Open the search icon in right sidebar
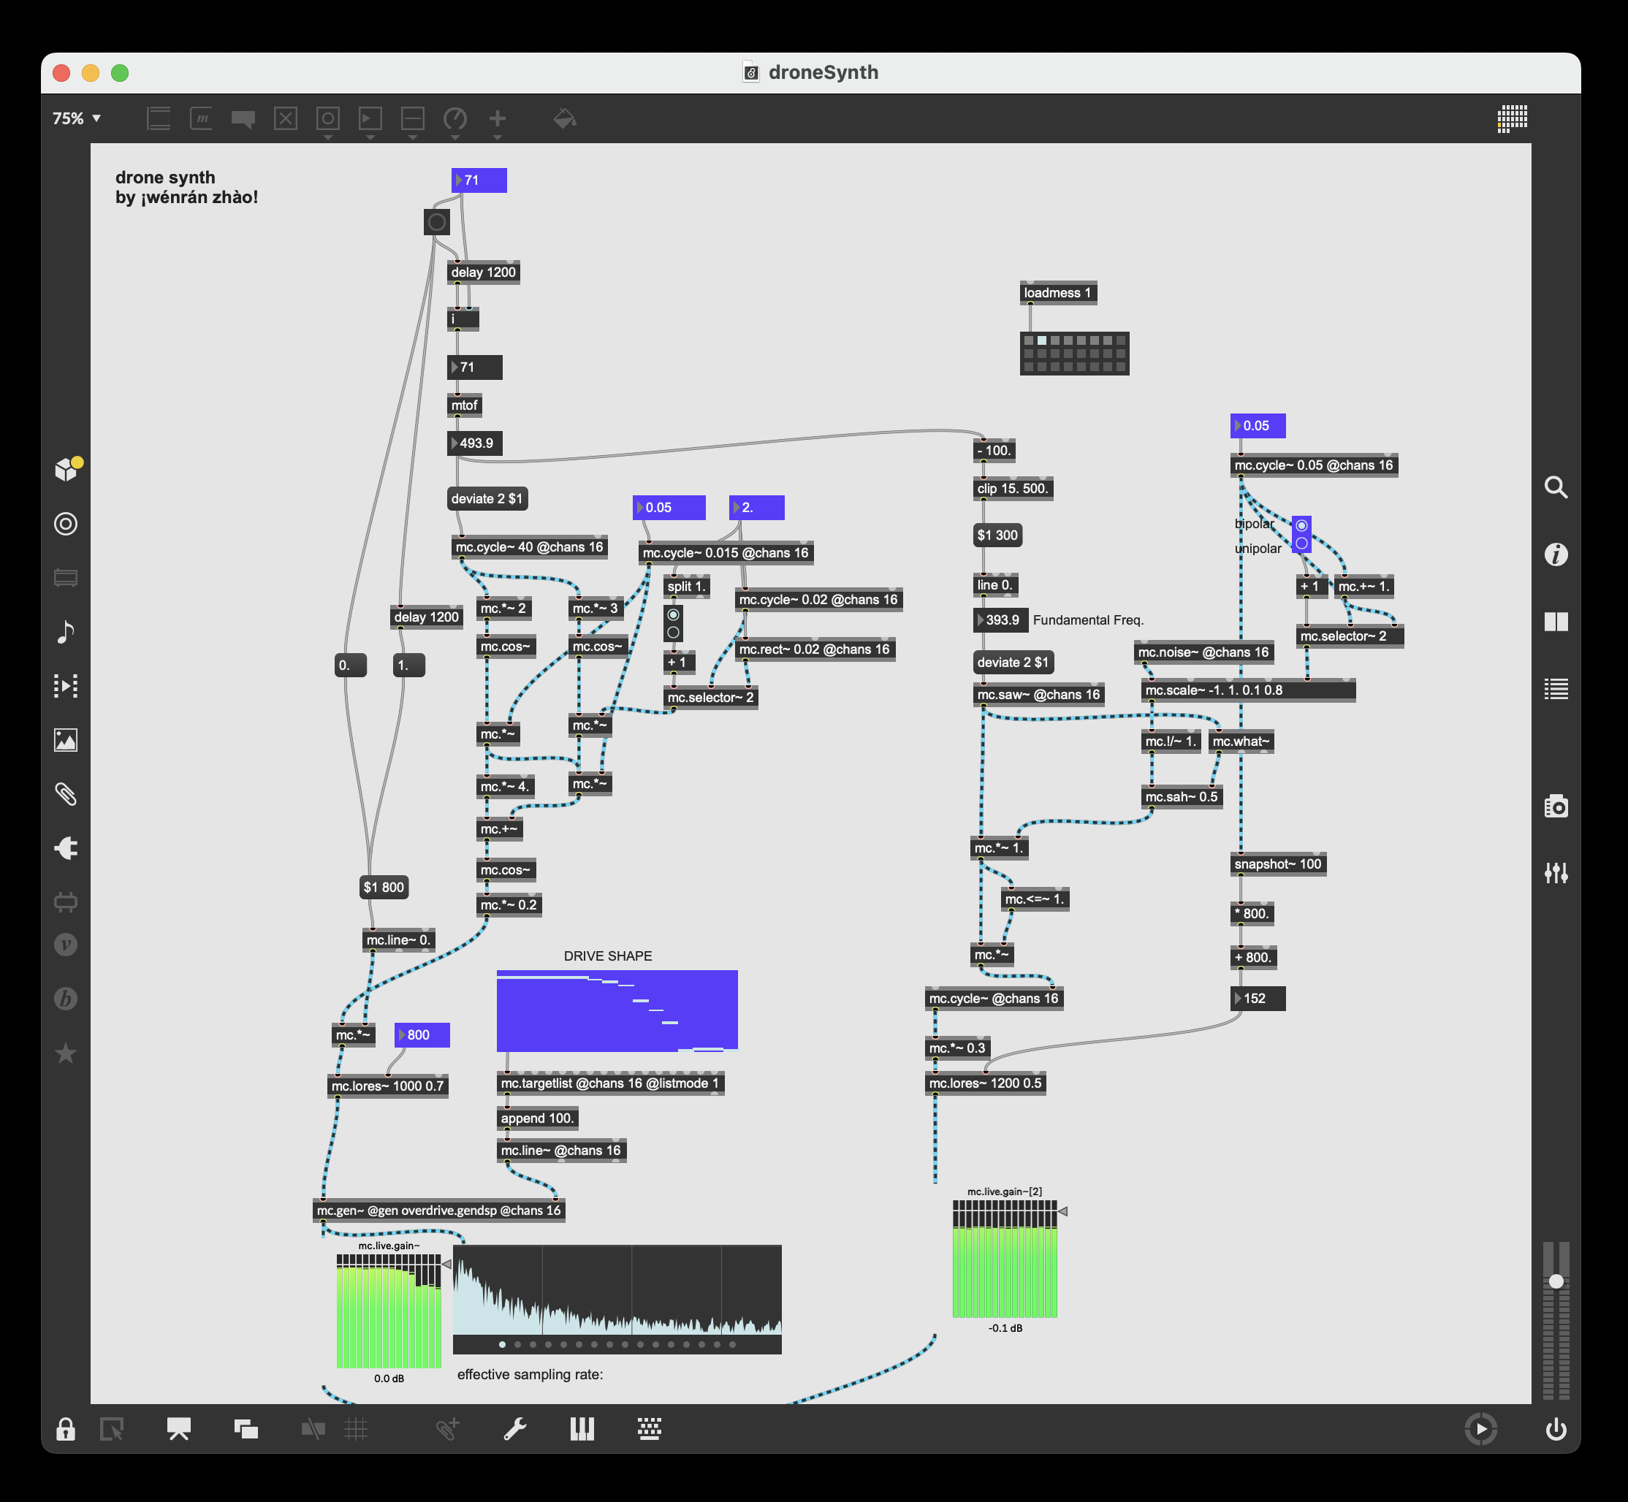 (1556, 487)
